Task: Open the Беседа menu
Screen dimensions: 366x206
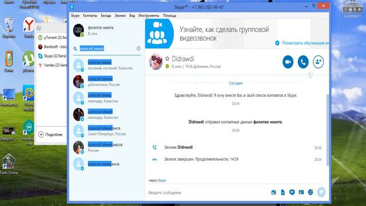Action: coord(106,15)
